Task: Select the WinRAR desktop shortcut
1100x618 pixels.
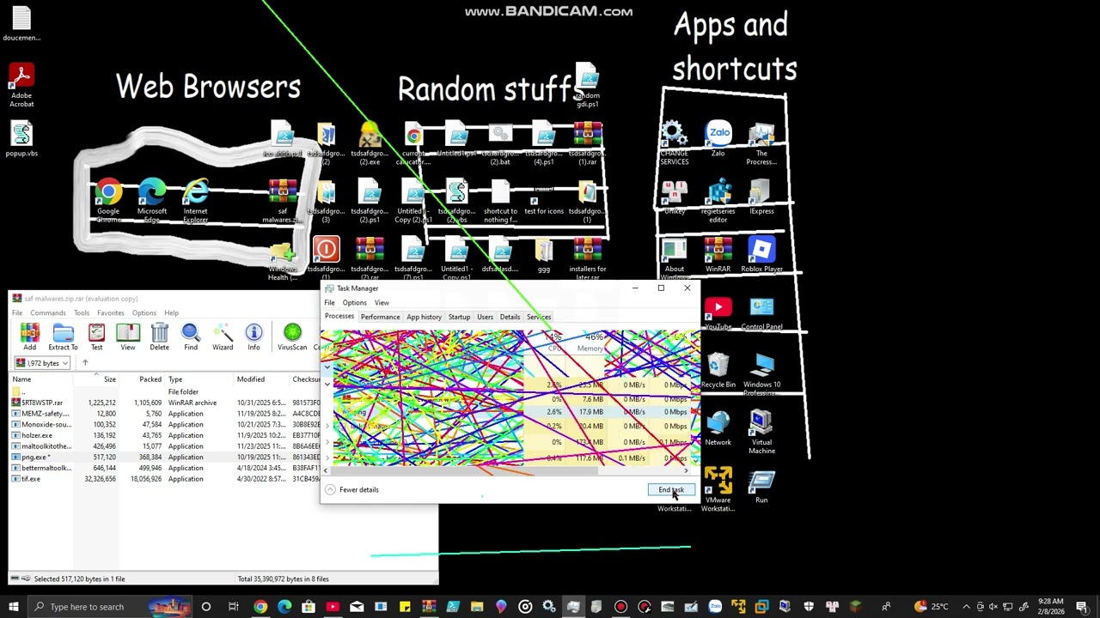Action: (x=718, y=255)
